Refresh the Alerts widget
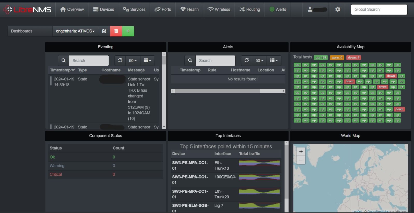The image size is (414, 213). [x=247, y=60]
